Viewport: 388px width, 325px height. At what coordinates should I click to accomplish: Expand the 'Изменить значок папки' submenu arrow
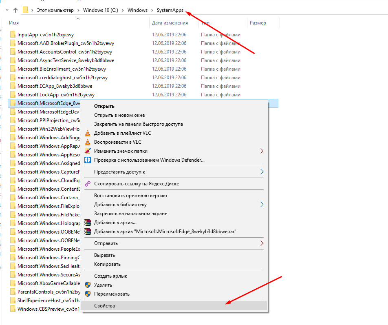[262, 151]
